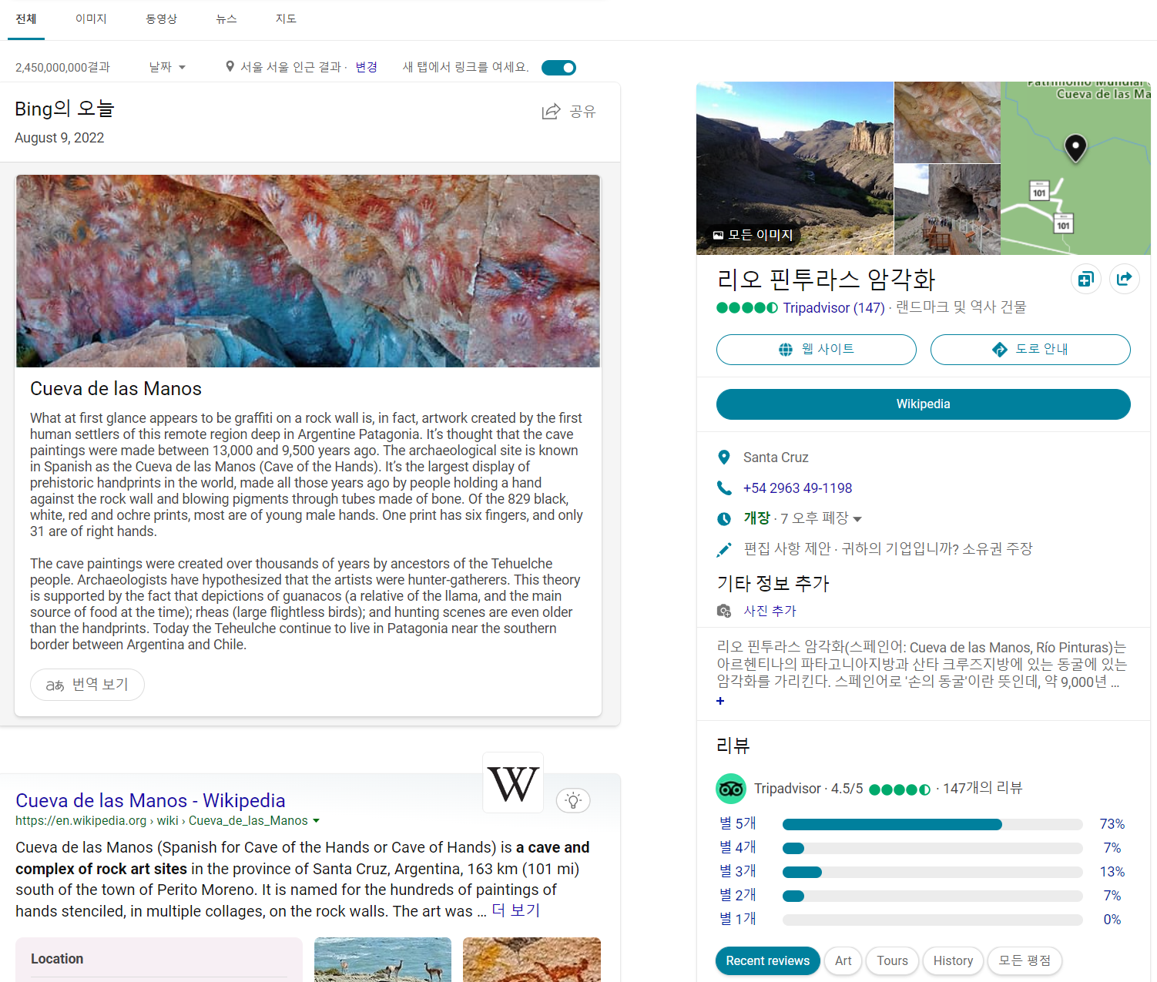1157x982 pixels.
Task: Switch to the 뉴스 tab
Action: 226,18
